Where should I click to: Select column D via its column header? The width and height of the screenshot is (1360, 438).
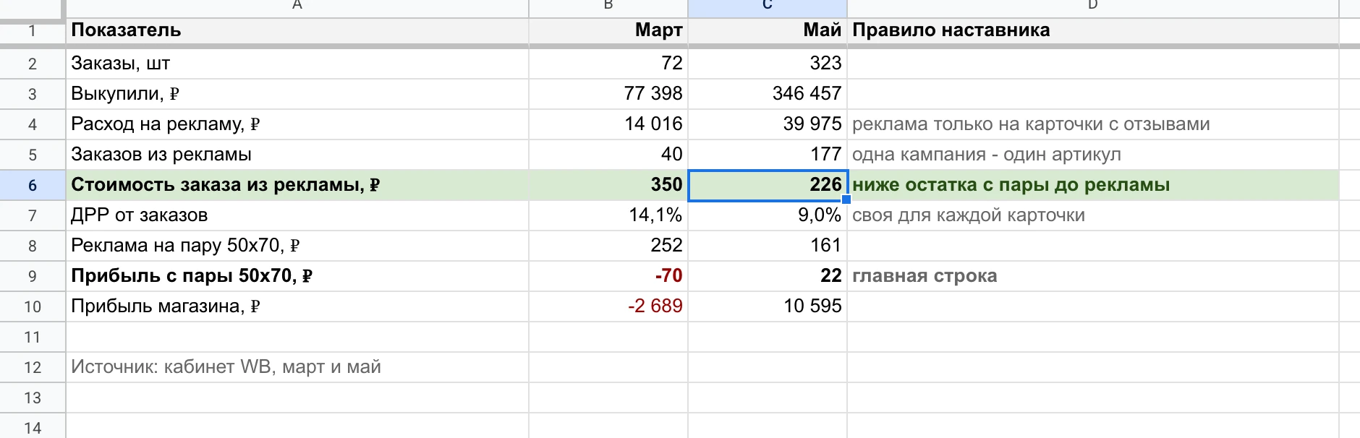1093,7
